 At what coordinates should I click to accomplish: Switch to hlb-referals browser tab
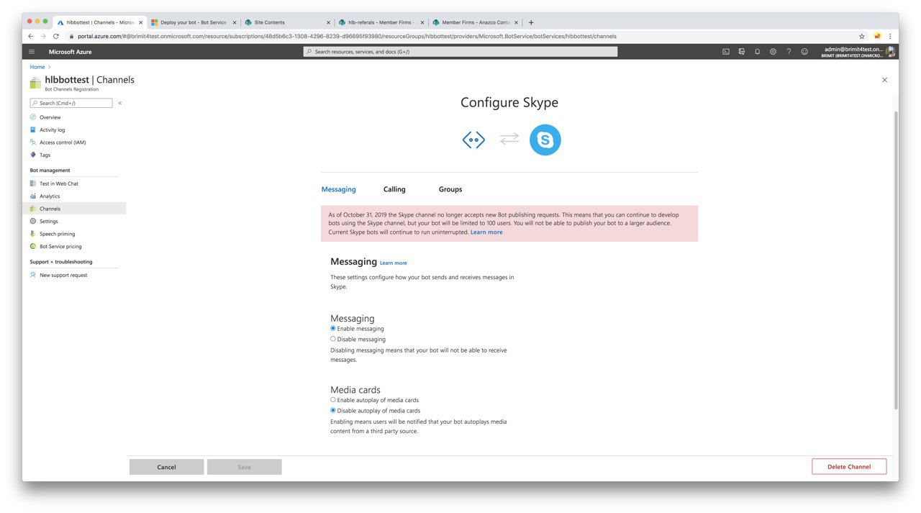(380, 22)
